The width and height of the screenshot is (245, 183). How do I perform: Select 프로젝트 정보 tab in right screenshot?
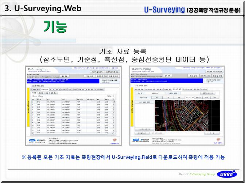(x=139, y=89)
